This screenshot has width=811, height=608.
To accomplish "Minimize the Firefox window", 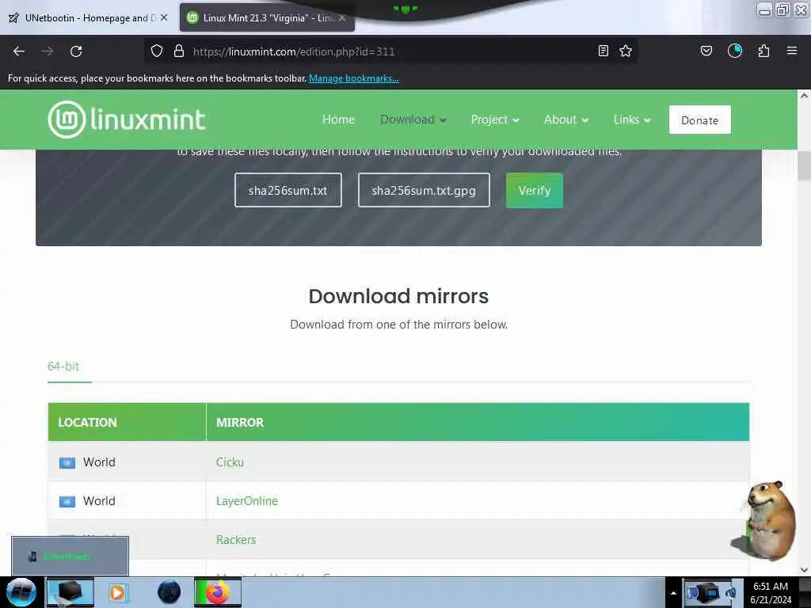I will [764, 9].
